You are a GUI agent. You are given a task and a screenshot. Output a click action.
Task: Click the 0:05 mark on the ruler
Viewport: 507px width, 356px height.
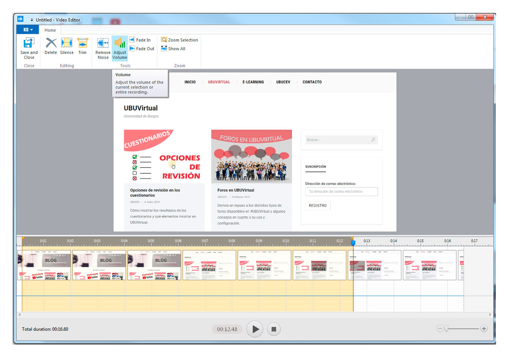[151, 241]
